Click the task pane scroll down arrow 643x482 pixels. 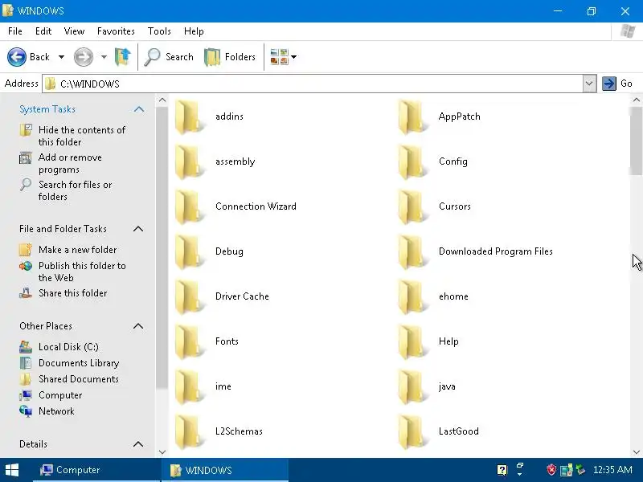162,451
